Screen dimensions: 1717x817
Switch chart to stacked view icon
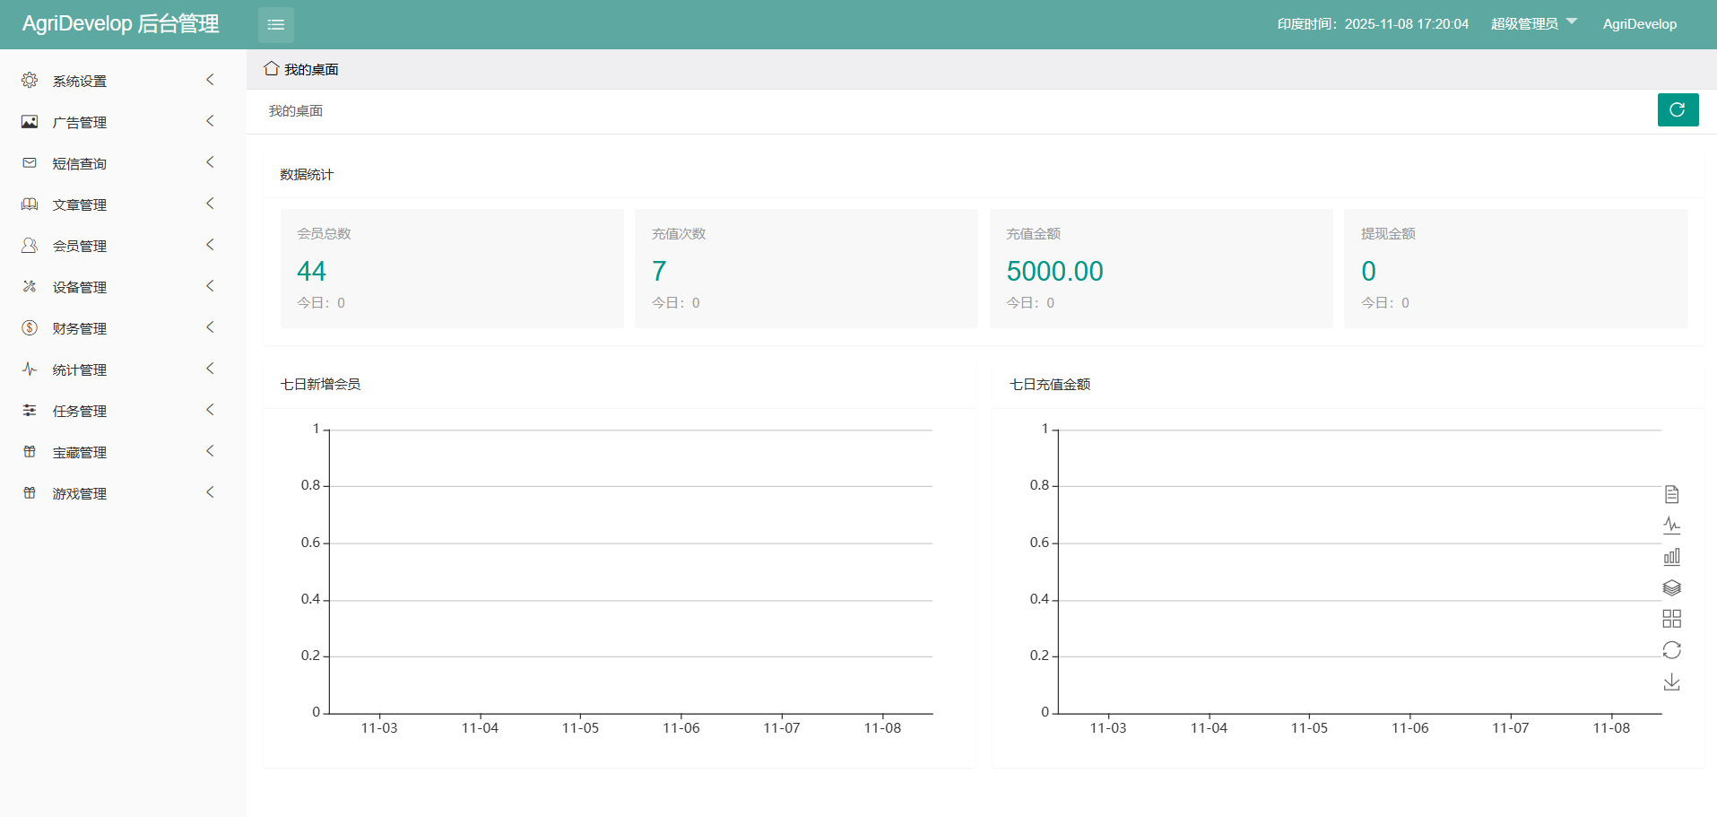1671,588
